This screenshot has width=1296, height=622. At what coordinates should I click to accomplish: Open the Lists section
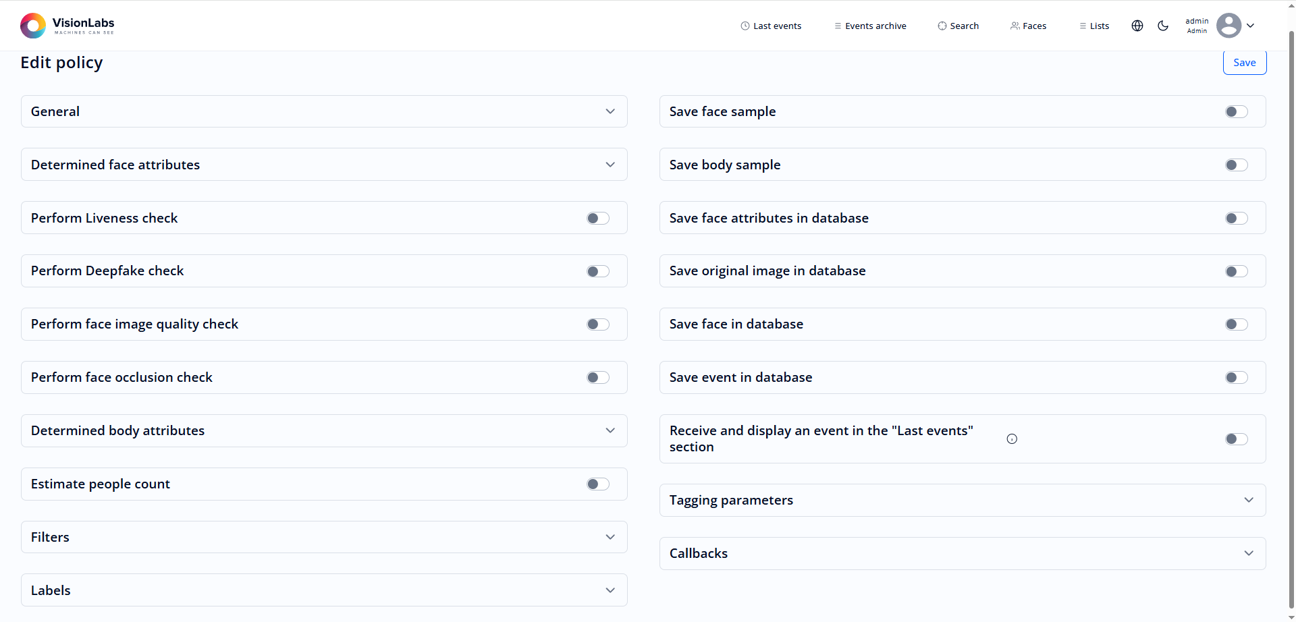click(x=1093, y=26)
